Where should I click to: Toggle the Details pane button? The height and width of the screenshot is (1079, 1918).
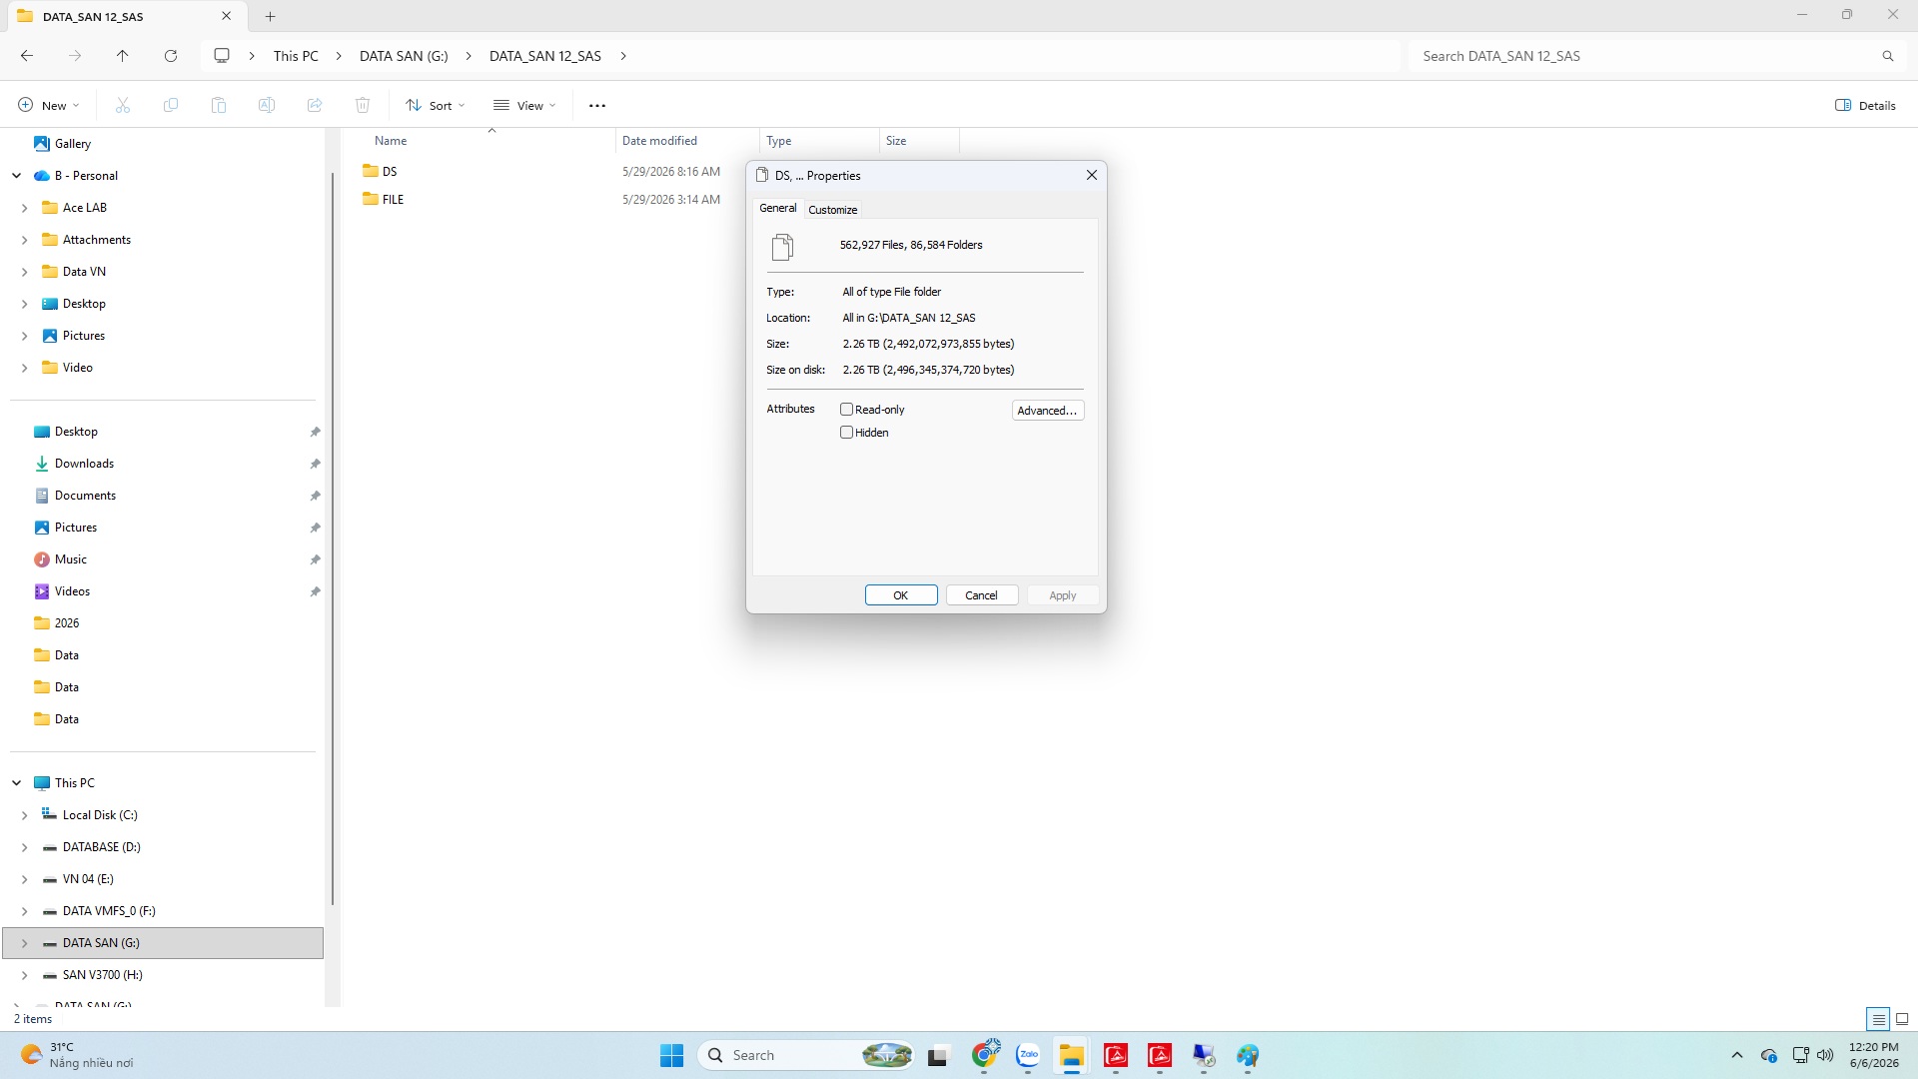1865,105
